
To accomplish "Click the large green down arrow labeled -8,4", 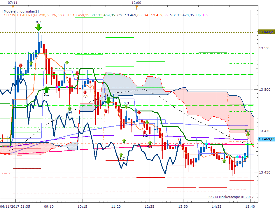I will coord(108,101).
